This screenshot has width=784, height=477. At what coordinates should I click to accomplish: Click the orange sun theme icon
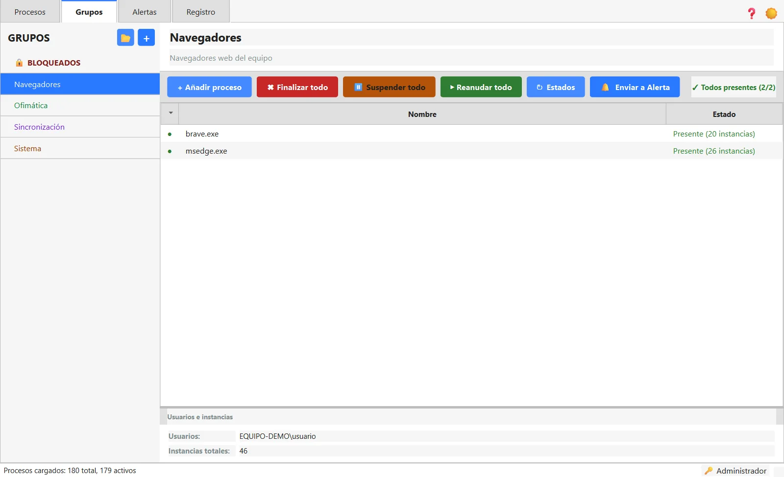[771, 13]
